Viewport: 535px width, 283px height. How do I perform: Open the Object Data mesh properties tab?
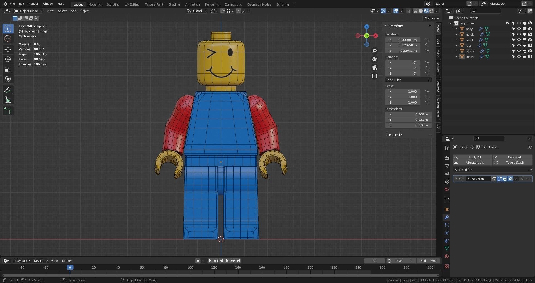point(447,248)
